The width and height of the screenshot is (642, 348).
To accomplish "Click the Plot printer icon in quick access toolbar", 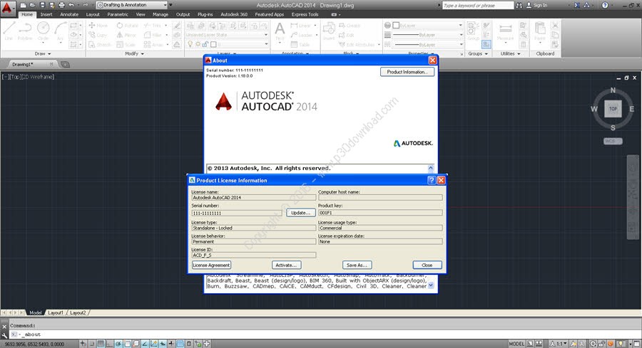I will coord(61,5).
